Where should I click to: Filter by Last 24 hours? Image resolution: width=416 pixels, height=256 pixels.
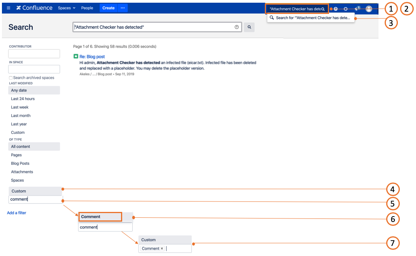[23, 99]
